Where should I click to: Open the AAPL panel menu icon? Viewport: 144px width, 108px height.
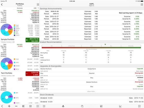pyautogui.click(x=142, y=4)
